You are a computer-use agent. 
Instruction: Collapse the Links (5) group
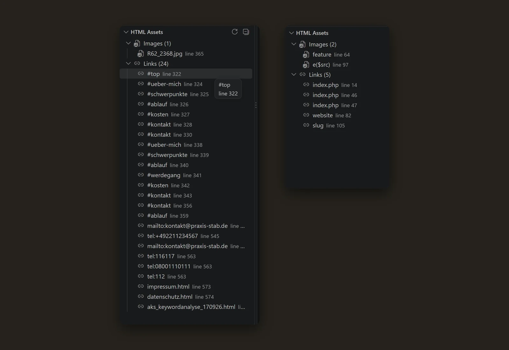(x=294, y=75)
